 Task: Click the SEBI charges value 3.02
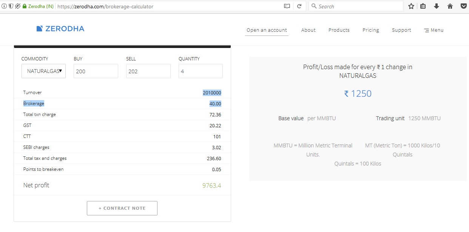(x=217, y=147)
